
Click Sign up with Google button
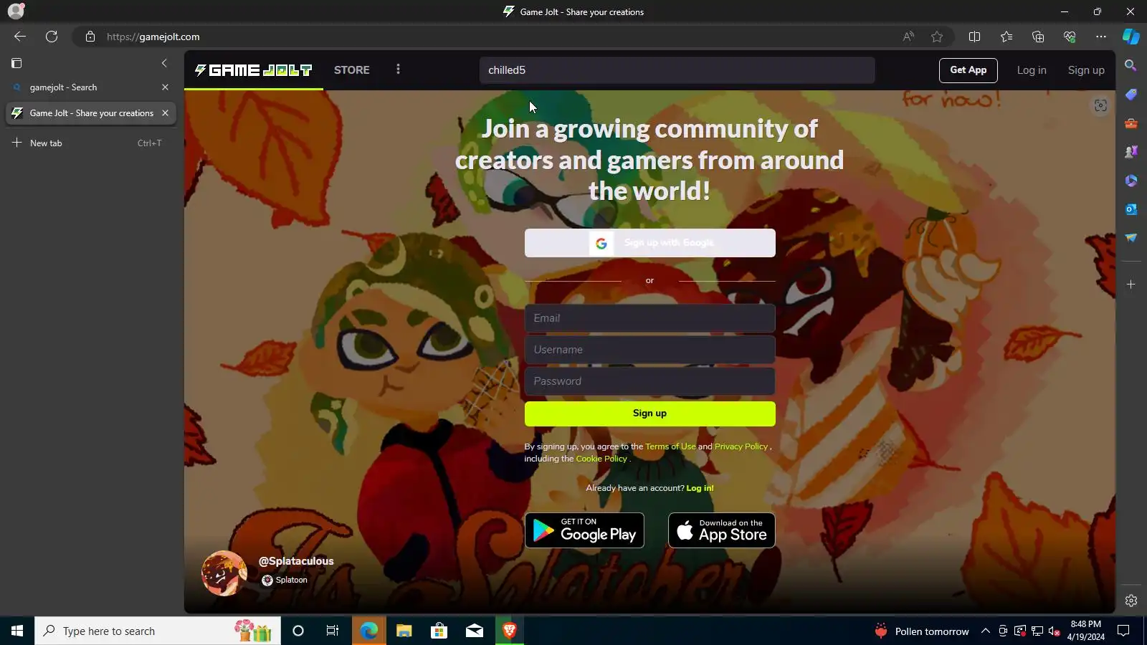pyautogui.click(x=649, y=243)
